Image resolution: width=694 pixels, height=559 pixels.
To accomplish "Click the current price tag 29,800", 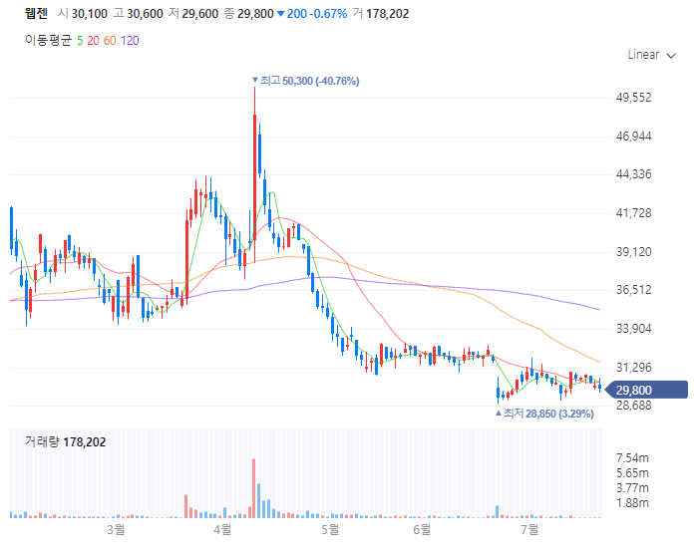I will tap(646, 390).
